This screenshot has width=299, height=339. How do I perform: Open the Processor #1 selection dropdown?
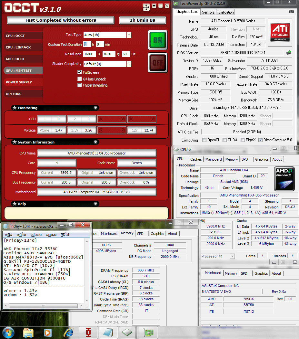tap(232, 256)
